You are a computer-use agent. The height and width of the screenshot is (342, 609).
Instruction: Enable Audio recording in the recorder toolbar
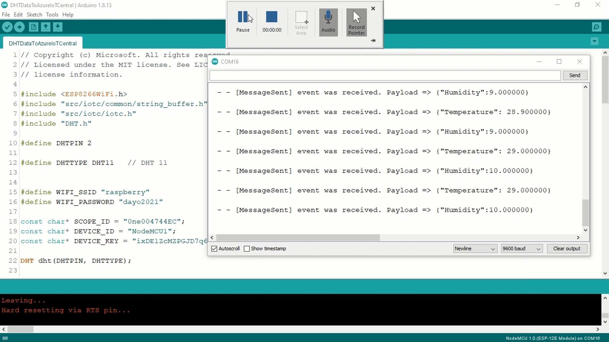(328, 22)
